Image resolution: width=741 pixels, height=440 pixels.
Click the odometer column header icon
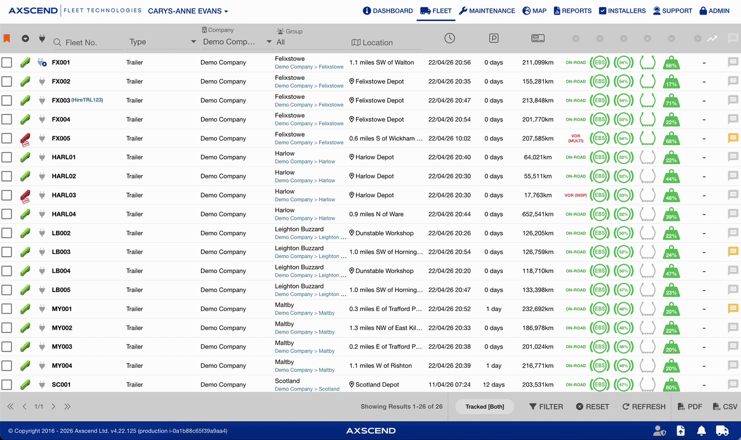538,38
